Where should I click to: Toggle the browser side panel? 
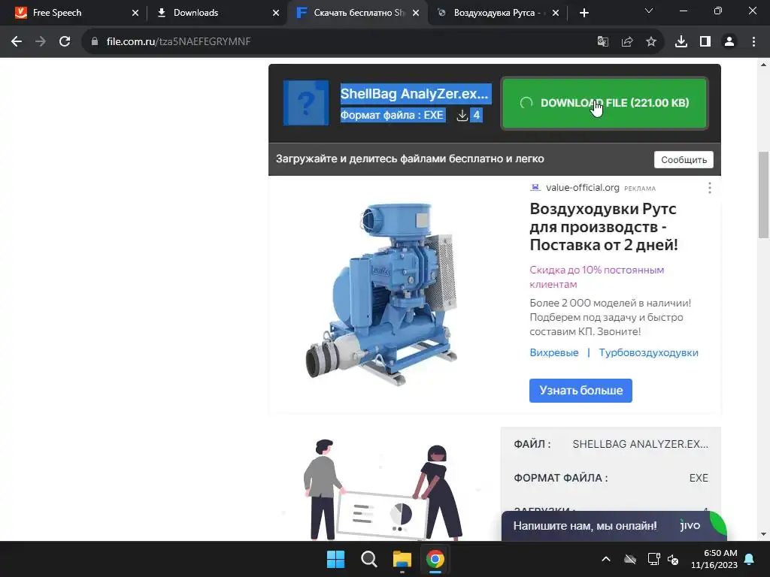705,42
